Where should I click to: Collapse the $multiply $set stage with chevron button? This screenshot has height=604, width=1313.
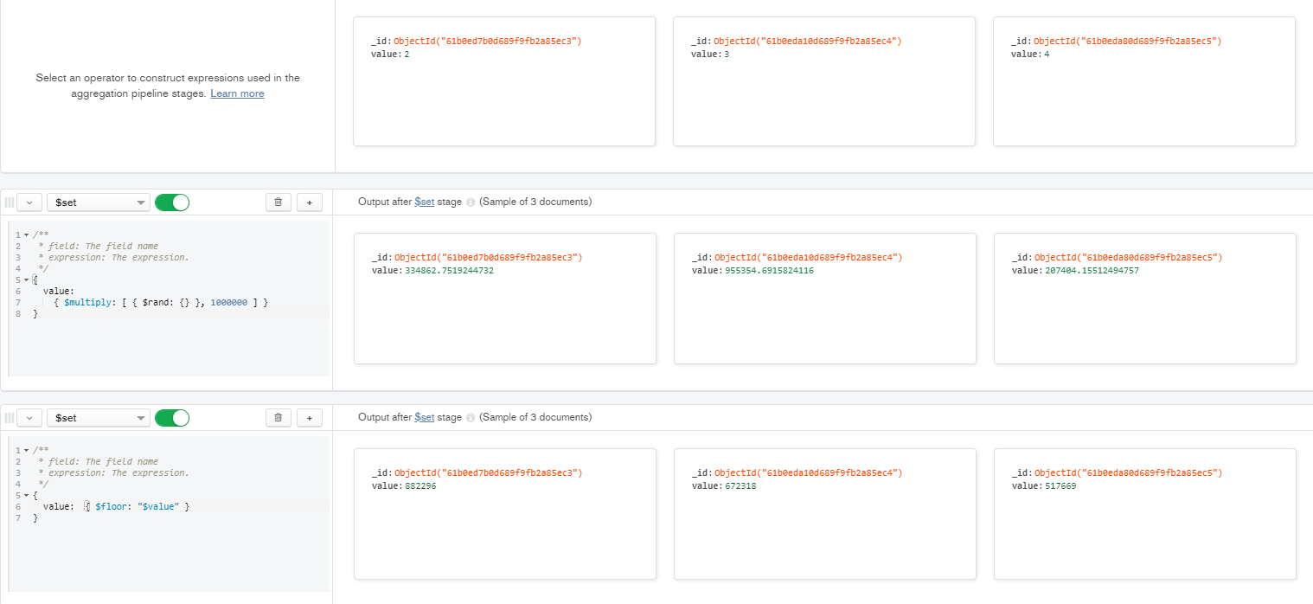[29, 202]
